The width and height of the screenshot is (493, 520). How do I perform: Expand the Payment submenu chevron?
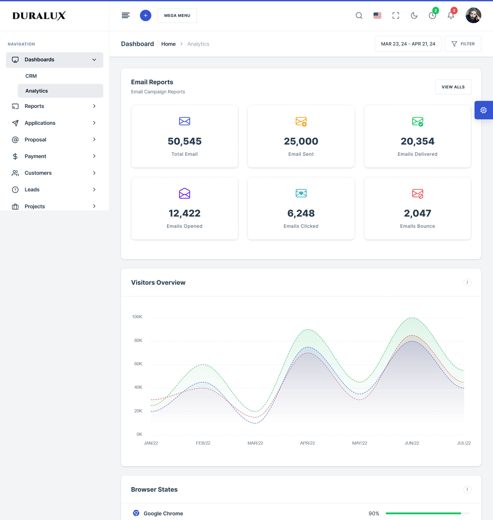point(94,156)
